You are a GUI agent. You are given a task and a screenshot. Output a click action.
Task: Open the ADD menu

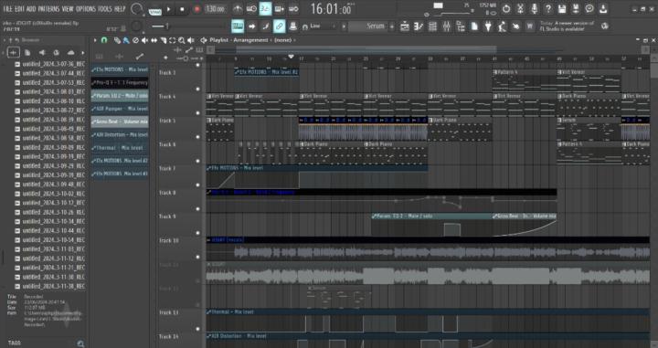(31, 9)
